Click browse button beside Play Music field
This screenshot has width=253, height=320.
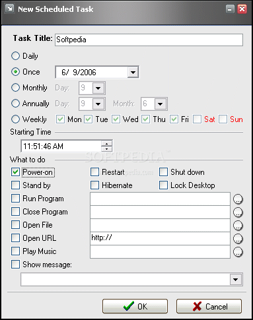click(x=238, y=252)
